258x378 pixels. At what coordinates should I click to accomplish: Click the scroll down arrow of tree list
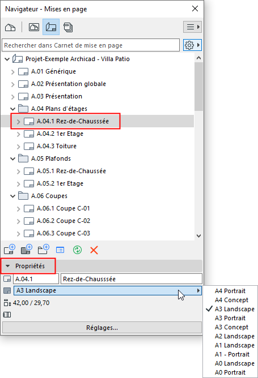(x=198, y=236)
